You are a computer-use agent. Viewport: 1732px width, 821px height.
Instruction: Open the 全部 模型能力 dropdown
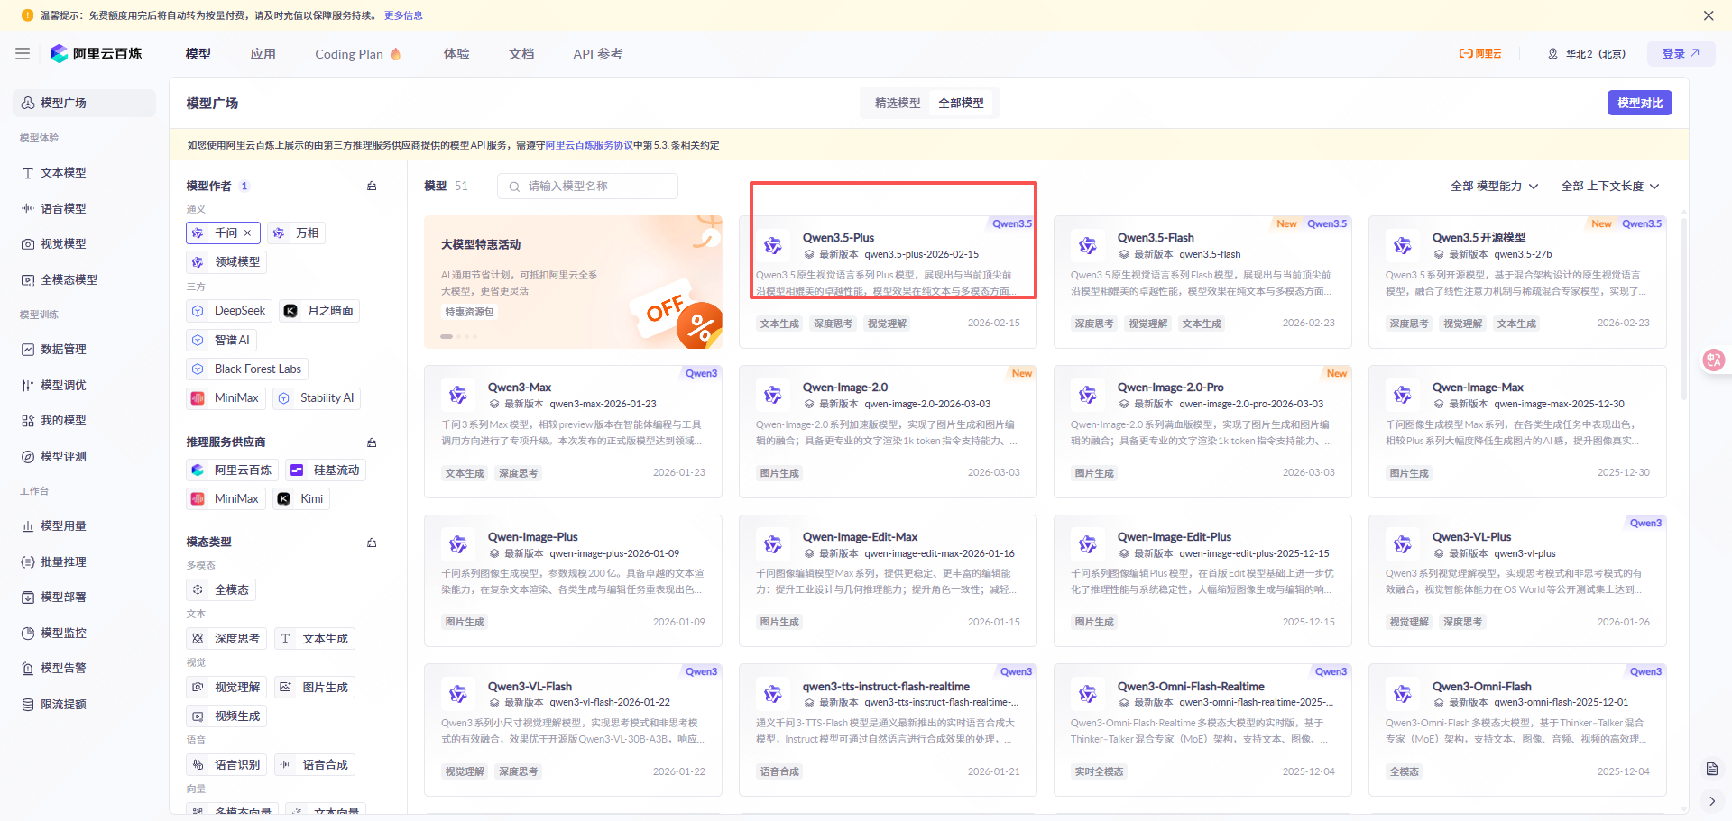(1495, 187)
